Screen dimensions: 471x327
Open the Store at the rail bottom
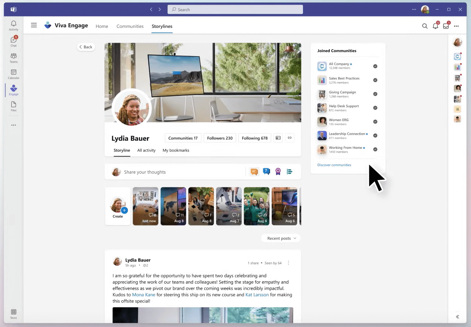click(13, 314)
